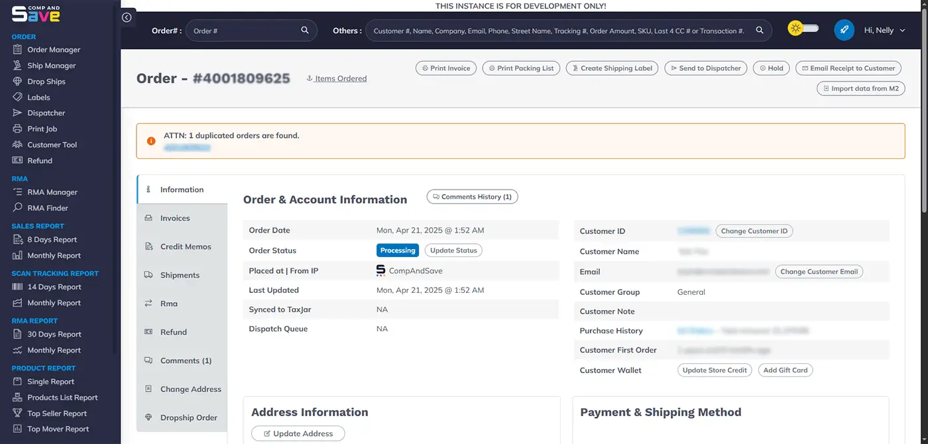Click Import data from M2
Image resolution: width=928 pixels, height=444 pixels.
860,88
